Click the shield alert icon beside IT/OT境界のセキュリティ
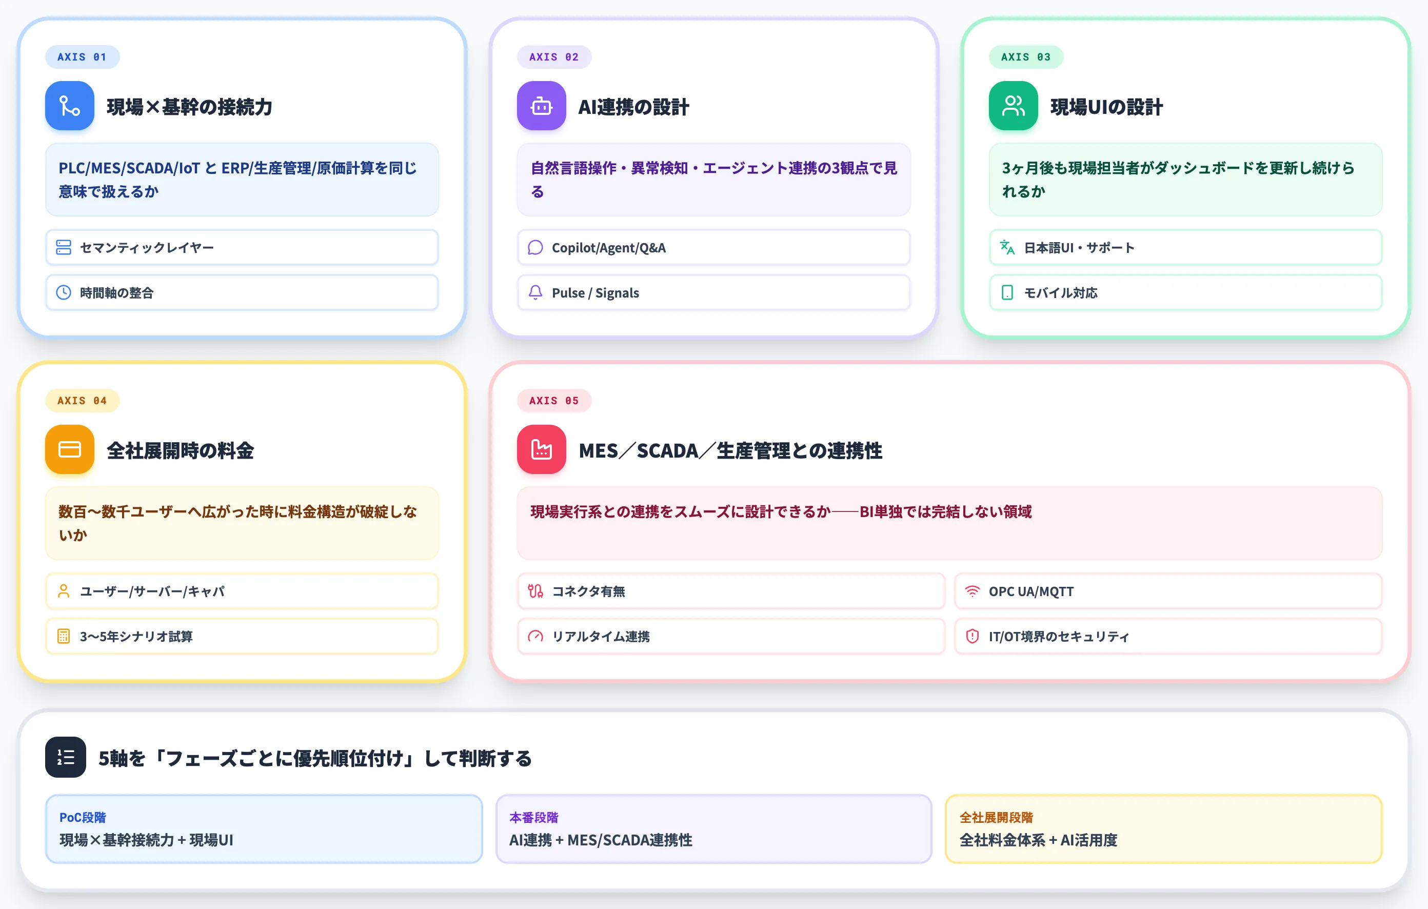The width and height of the screenshot is (1428, 909). pos(973,636)
